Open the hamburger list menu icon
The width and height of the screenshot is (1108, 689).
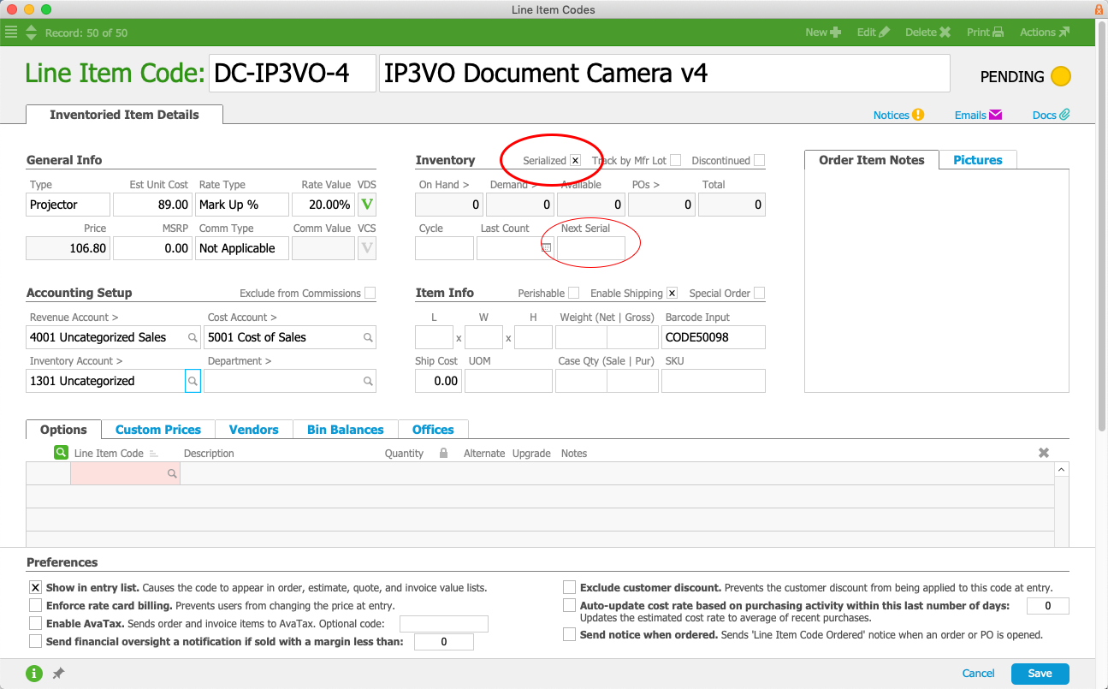(x=11, y=33)
